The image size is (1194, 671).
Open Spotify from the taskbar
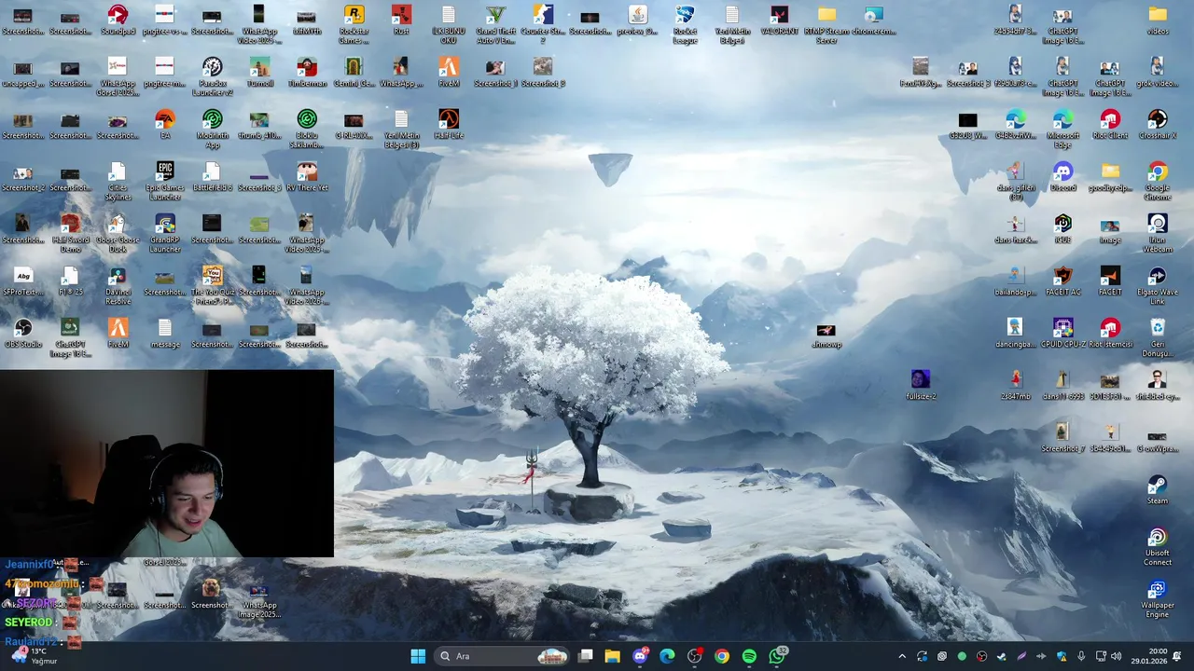tap(749, 656)
